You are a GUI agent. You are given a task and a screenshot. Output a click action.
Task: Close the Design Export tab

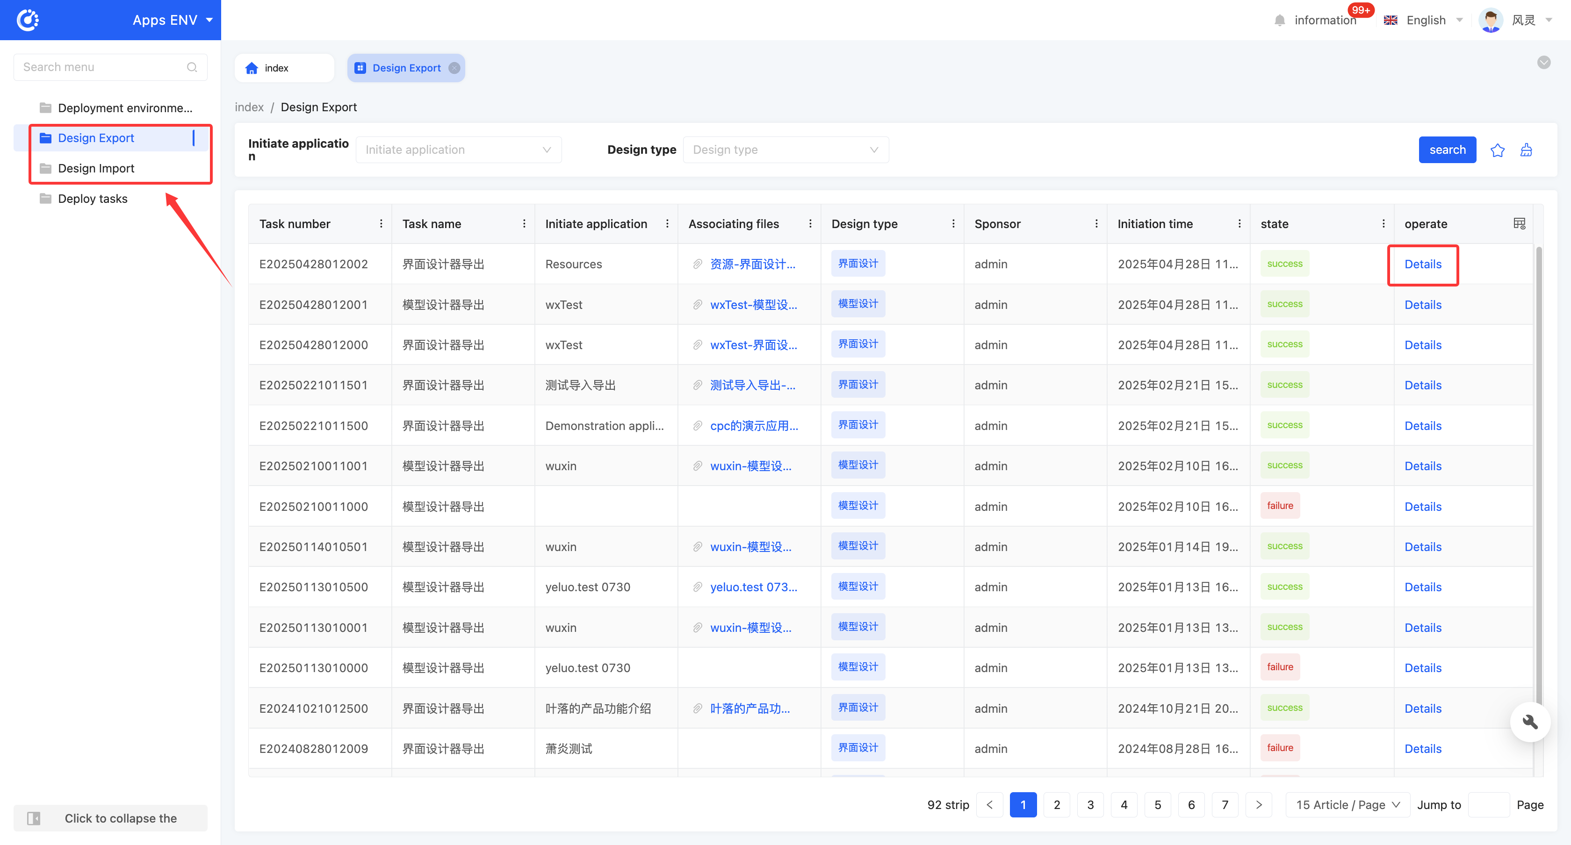pos(454,68)
